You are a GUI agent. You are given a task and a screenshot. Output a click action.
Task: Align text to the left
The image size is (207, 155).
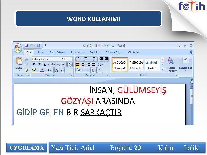click(78, 65)
